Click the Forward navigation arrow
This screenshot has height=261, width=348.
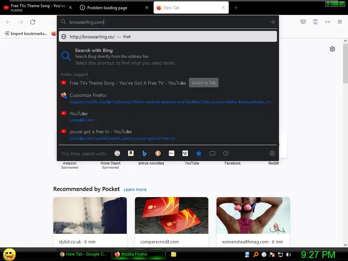coord(20,22)
